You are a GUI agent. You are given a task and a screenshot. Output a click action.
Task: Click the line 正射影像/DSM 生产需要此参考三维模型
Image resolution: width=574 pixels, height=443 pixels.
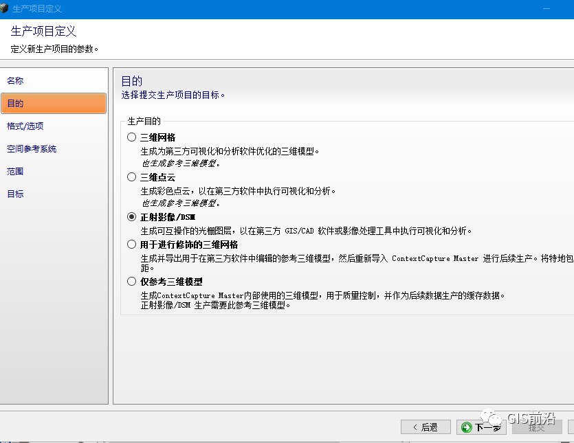215,305
